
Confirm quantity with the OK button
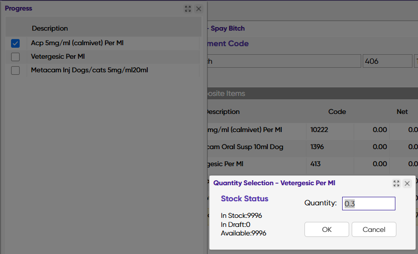pyautogui.click(x=327, y=229)
